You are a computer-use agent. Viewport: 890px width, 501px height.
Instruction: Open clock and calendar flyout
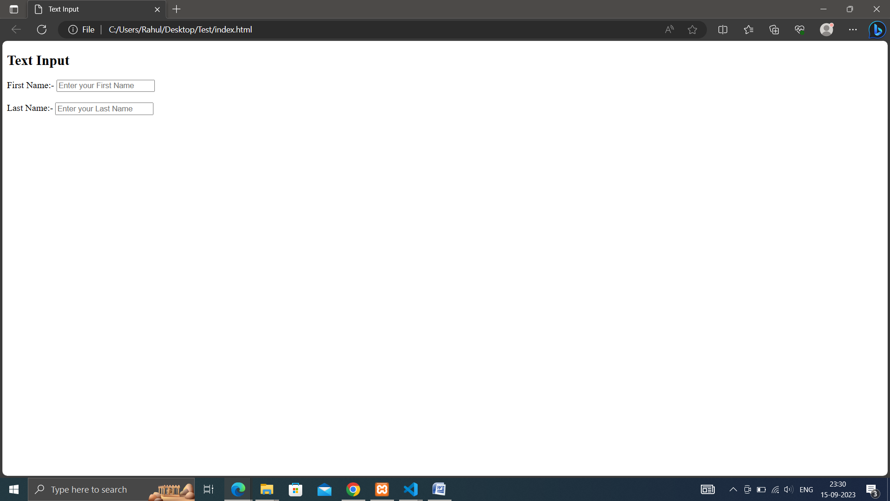pos(838,489)
